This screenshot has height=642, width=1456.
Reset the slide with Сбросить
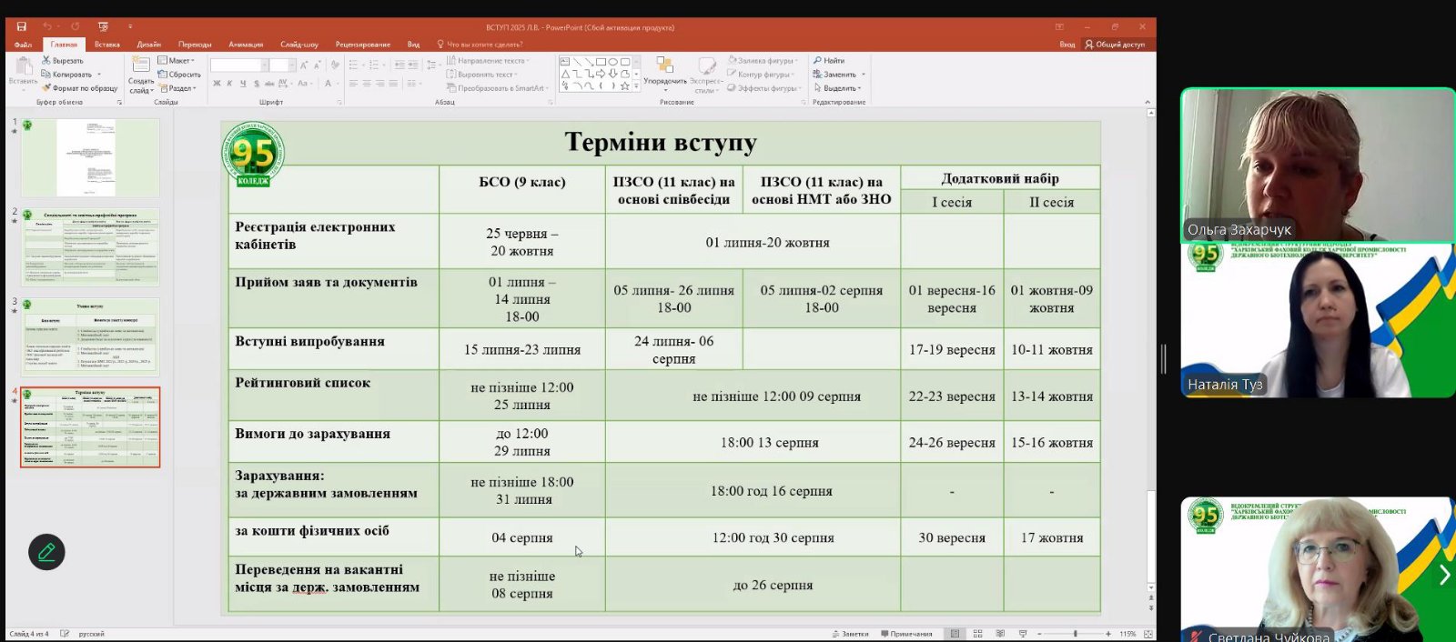point(179,75)
